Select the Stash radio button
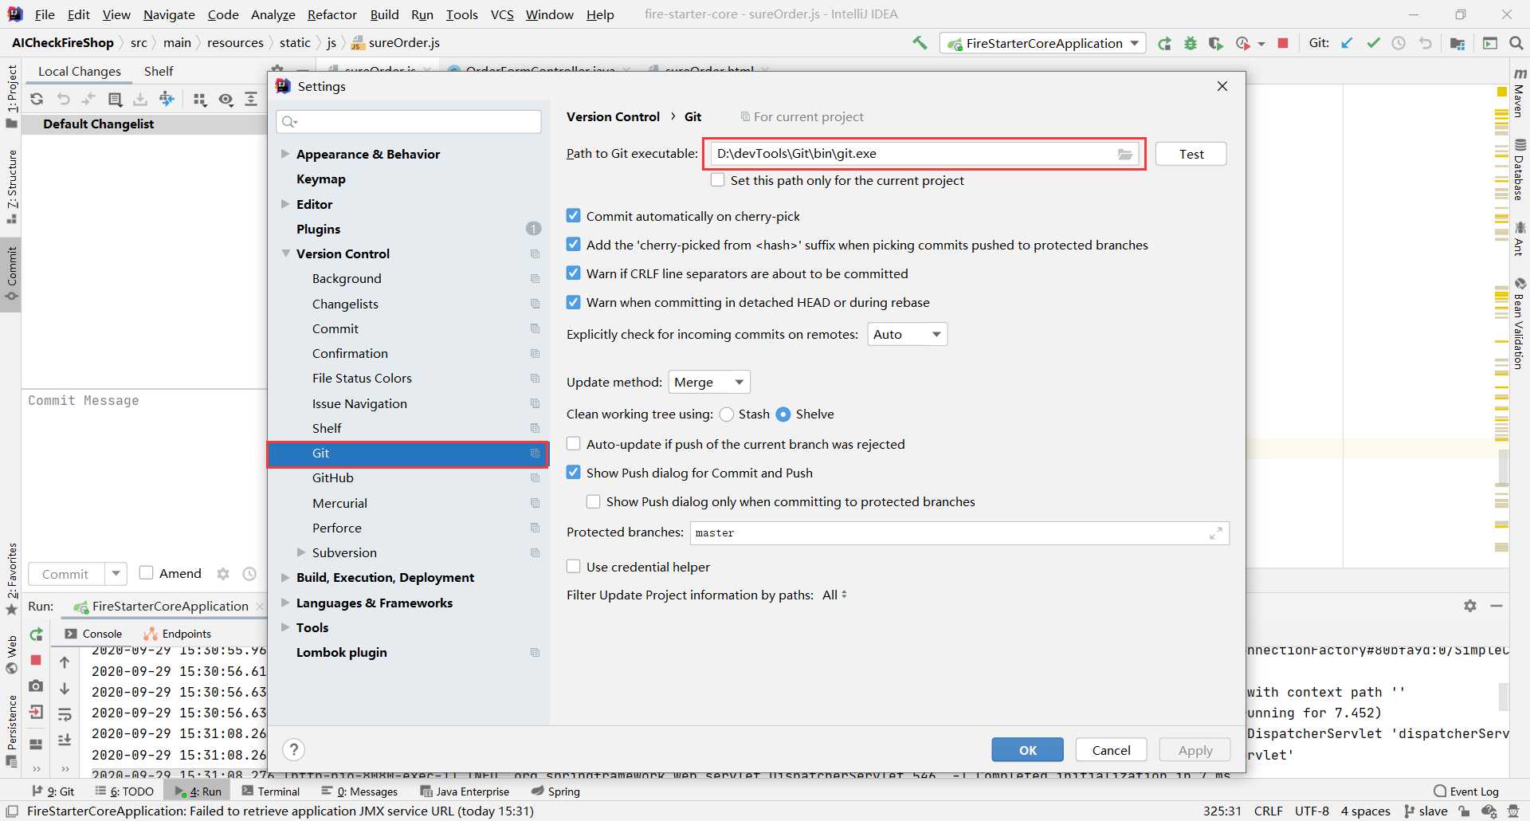Viewport: 1530px width, 821px height. coord(727,414)
